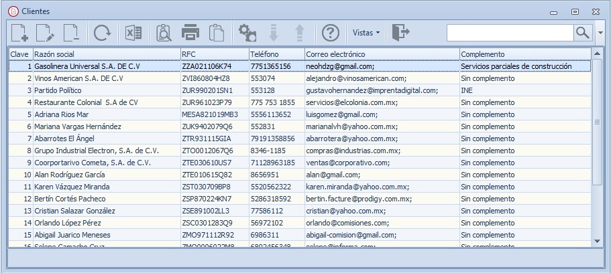Screen dimensions: 611x273
Task: Click the printer icon
Action: pyautogui.click(x=190, y=33)
